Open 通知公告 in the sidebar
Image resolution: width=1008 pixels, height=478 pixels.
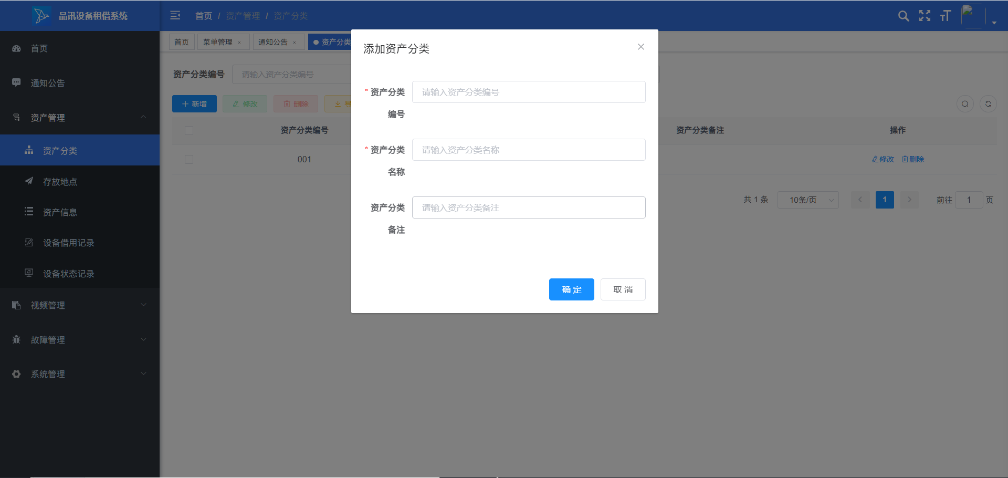[80, 83]
